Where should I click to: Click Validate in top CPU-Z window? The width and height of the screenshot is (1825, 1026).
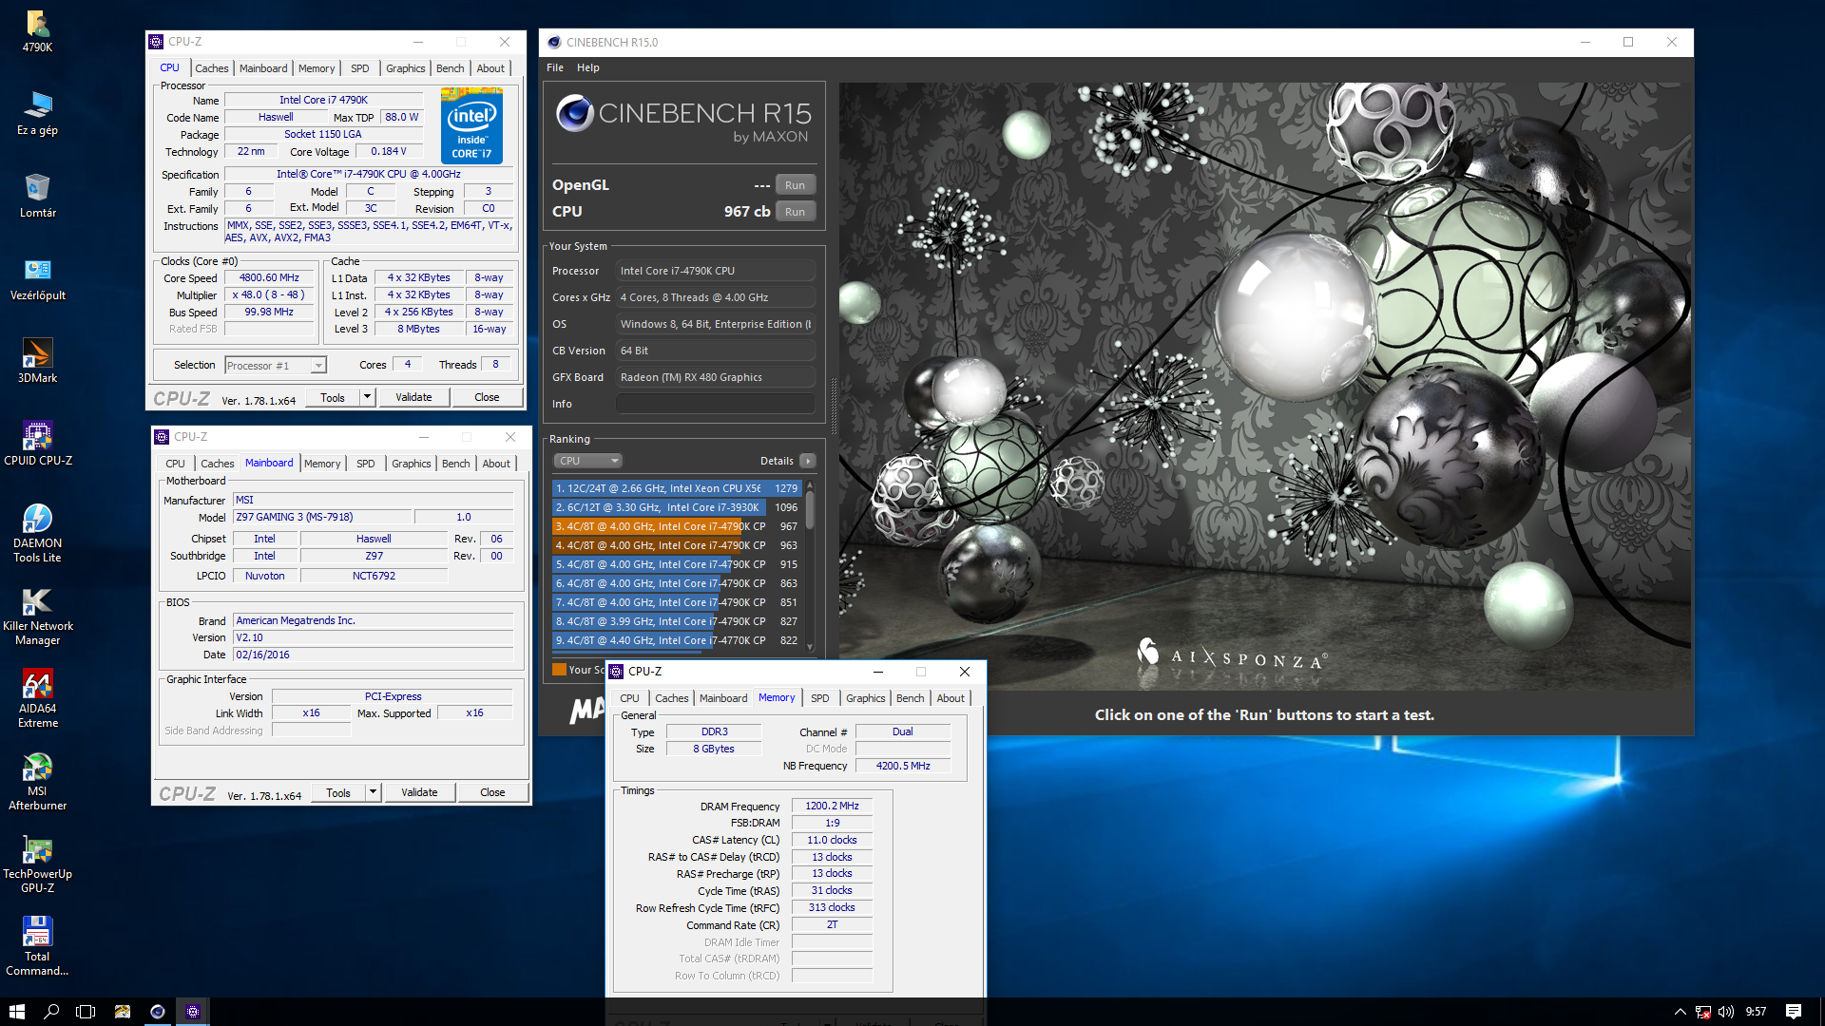tap(413, 397)
